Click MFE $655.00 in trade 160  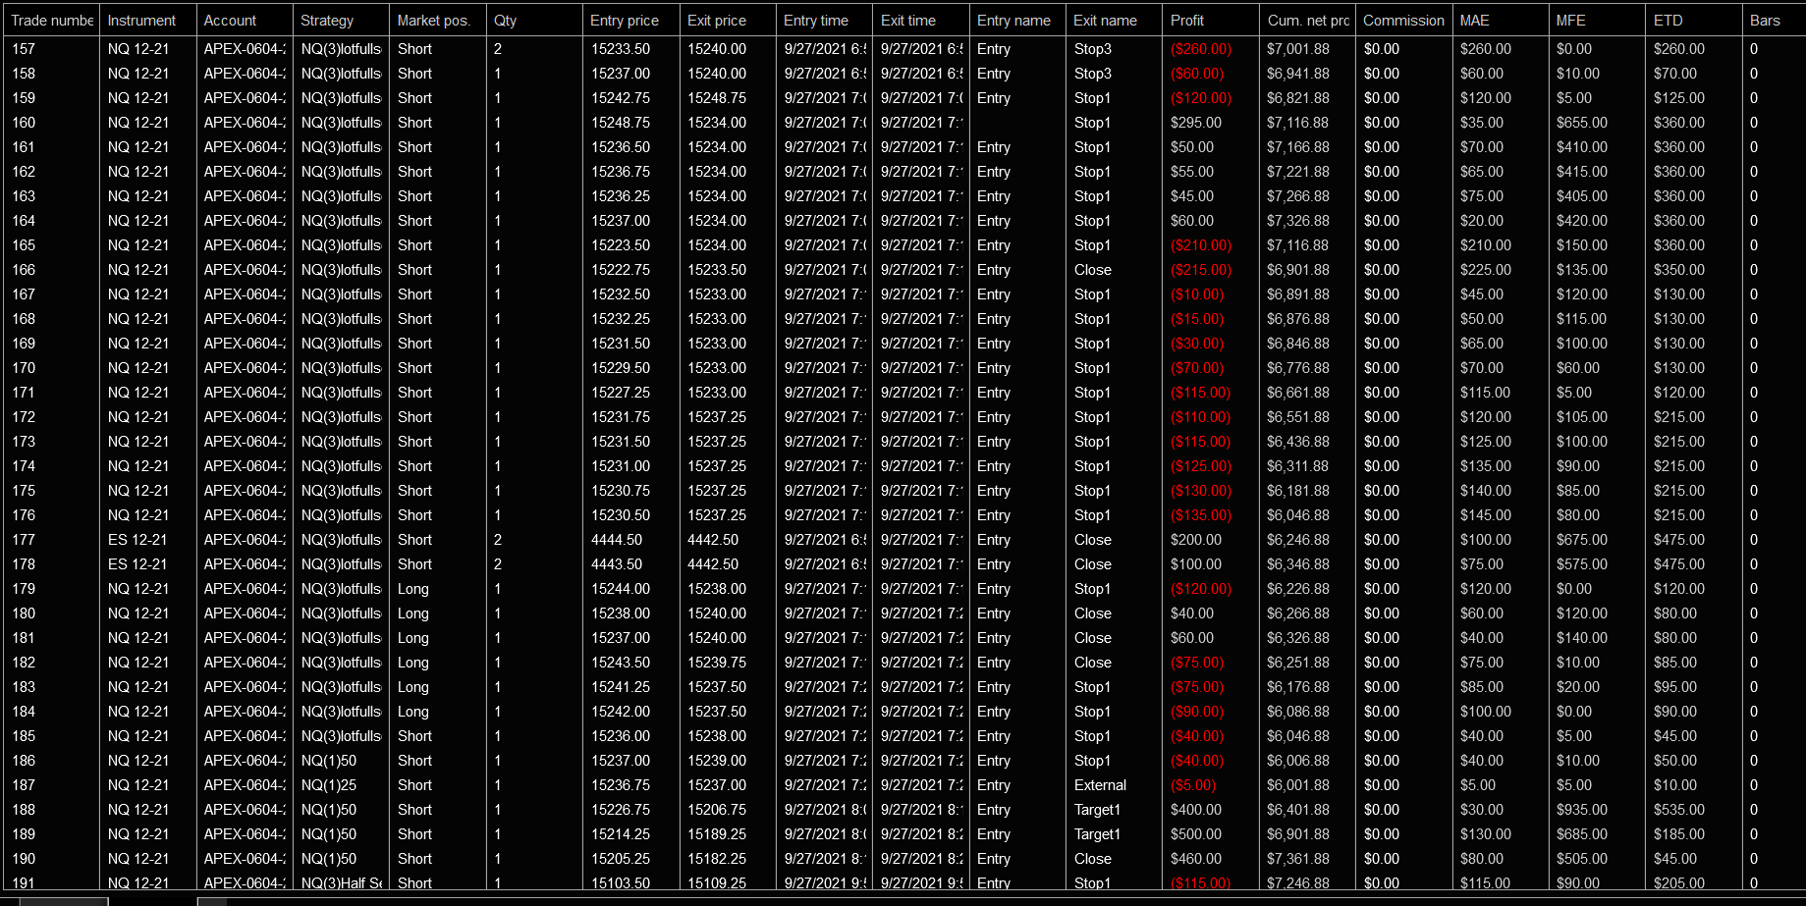[x=1582, y=123]
